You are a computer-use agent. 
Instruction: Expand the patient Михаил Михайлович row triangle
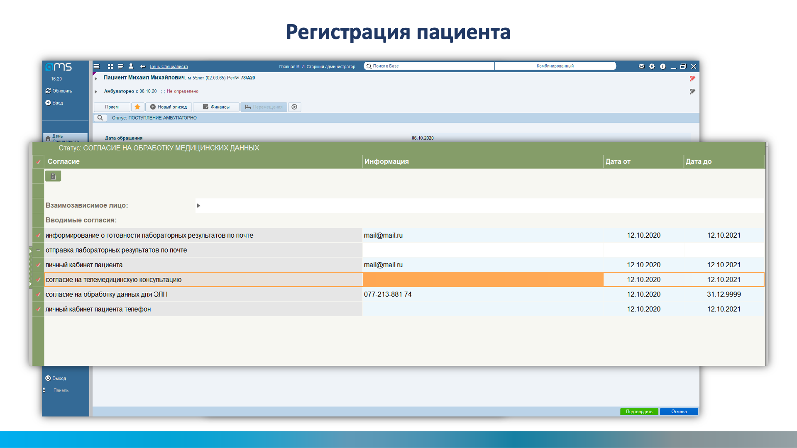pos(96,78)
